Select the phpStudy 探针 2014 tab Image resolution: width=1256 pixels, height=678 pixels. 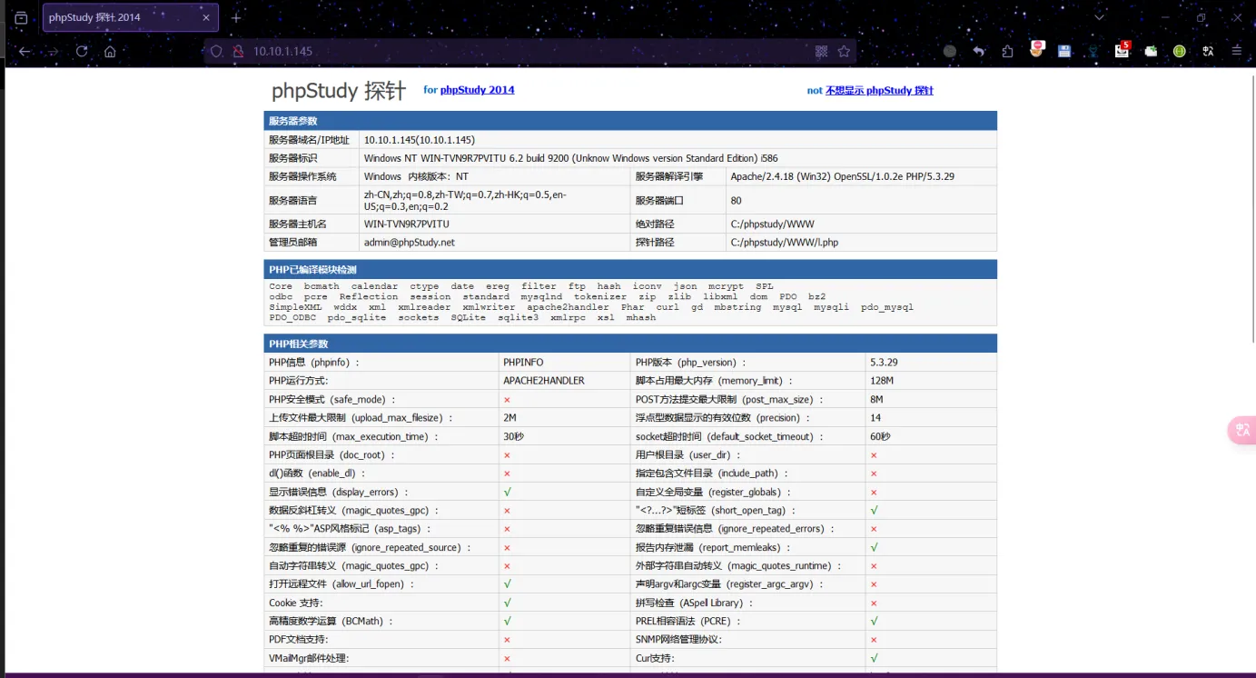point(130,18)
